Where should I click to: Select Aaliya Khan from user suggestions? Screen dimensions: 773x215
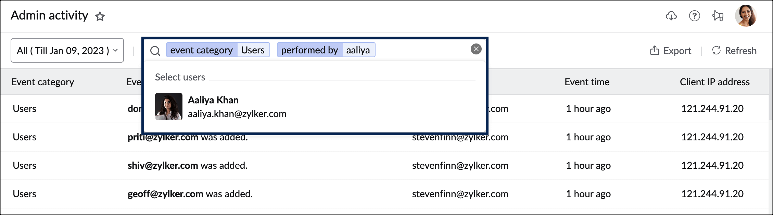213,100
